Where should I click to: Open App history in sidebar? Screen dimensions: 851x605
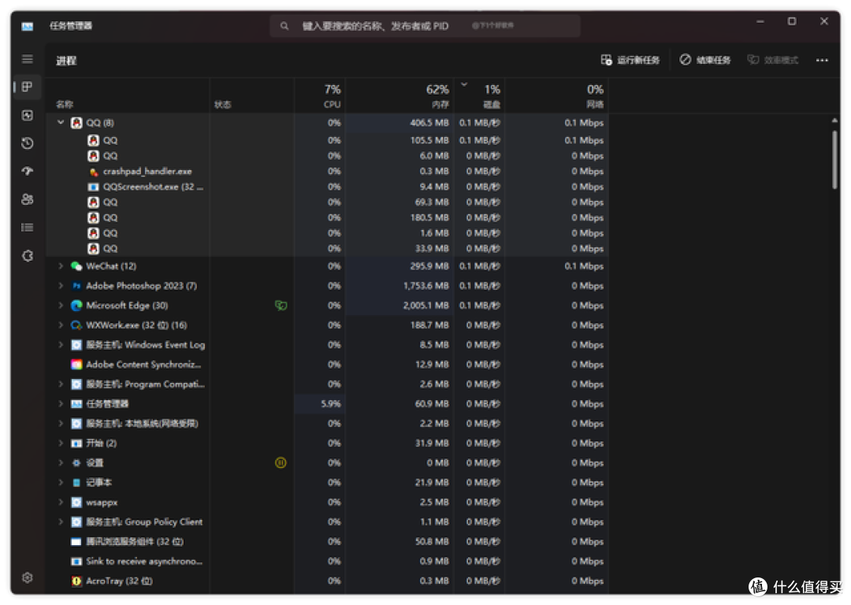tap(28, 143)
